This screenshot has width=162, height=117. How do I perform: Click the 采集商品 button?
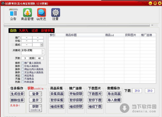point(57,94)
